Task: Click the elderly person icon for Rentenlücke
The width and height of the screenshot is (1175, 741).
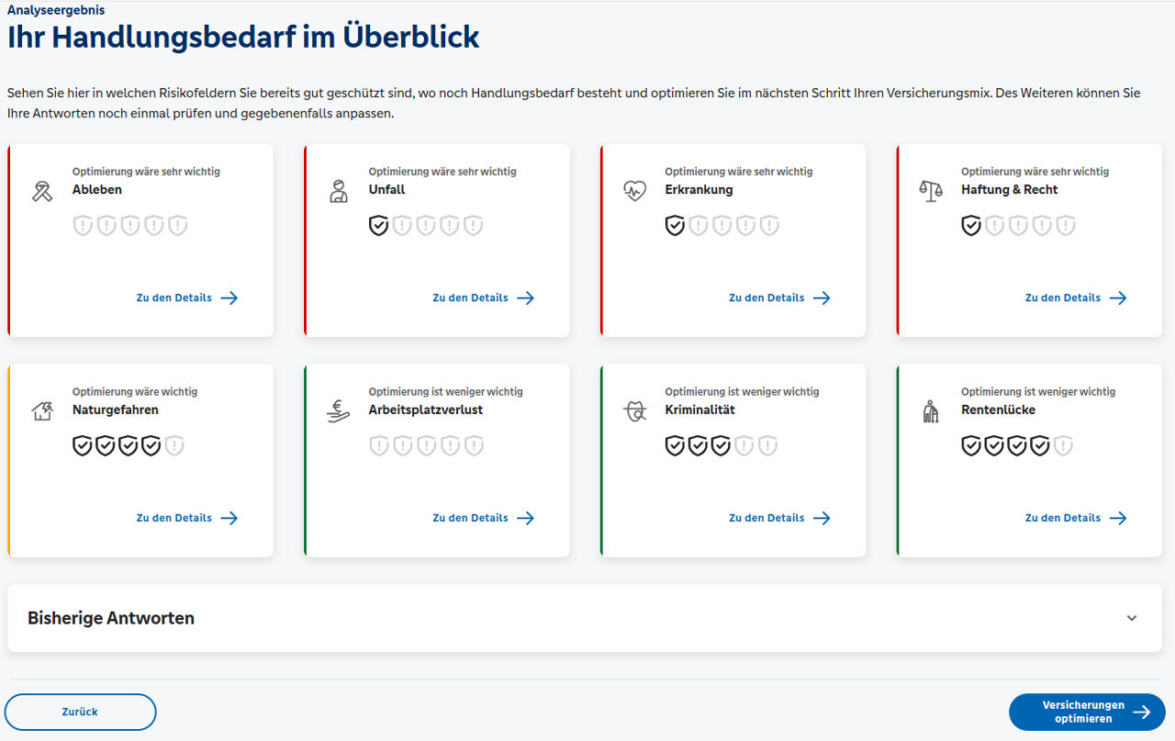Action: point(931,411)
